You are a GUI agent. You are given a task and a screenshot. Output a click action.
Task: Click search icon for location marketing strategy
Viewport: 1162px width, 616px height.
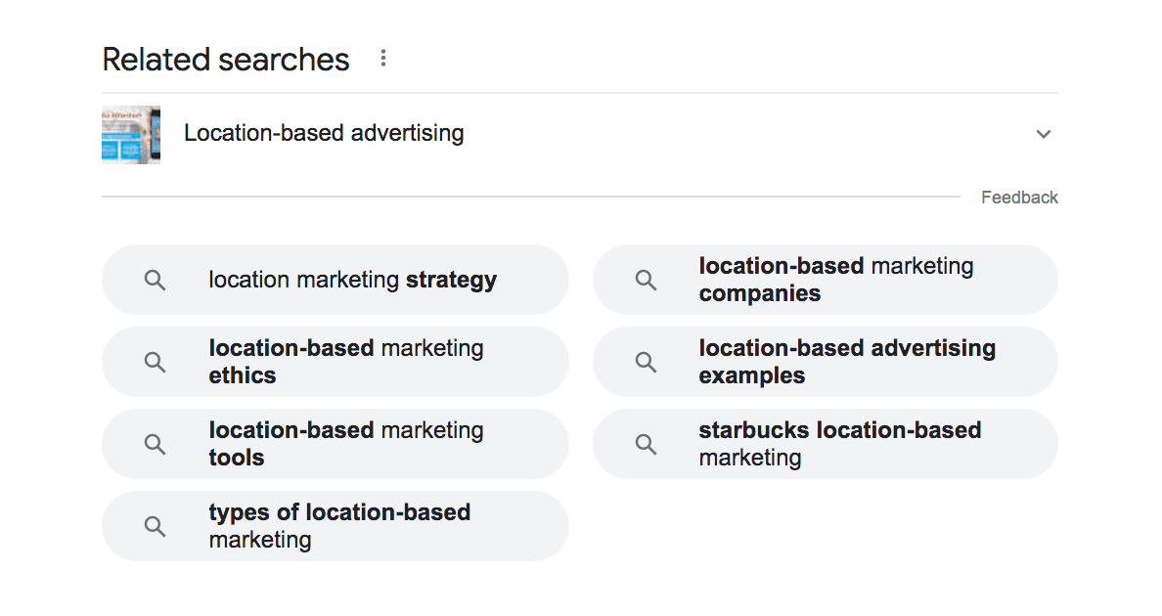(155, 280)
